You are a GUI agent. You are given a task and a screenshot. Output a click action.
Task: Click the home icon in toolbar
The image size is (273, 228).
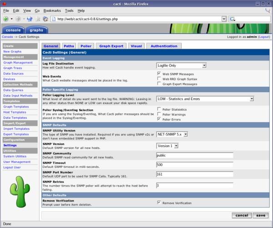45,19
